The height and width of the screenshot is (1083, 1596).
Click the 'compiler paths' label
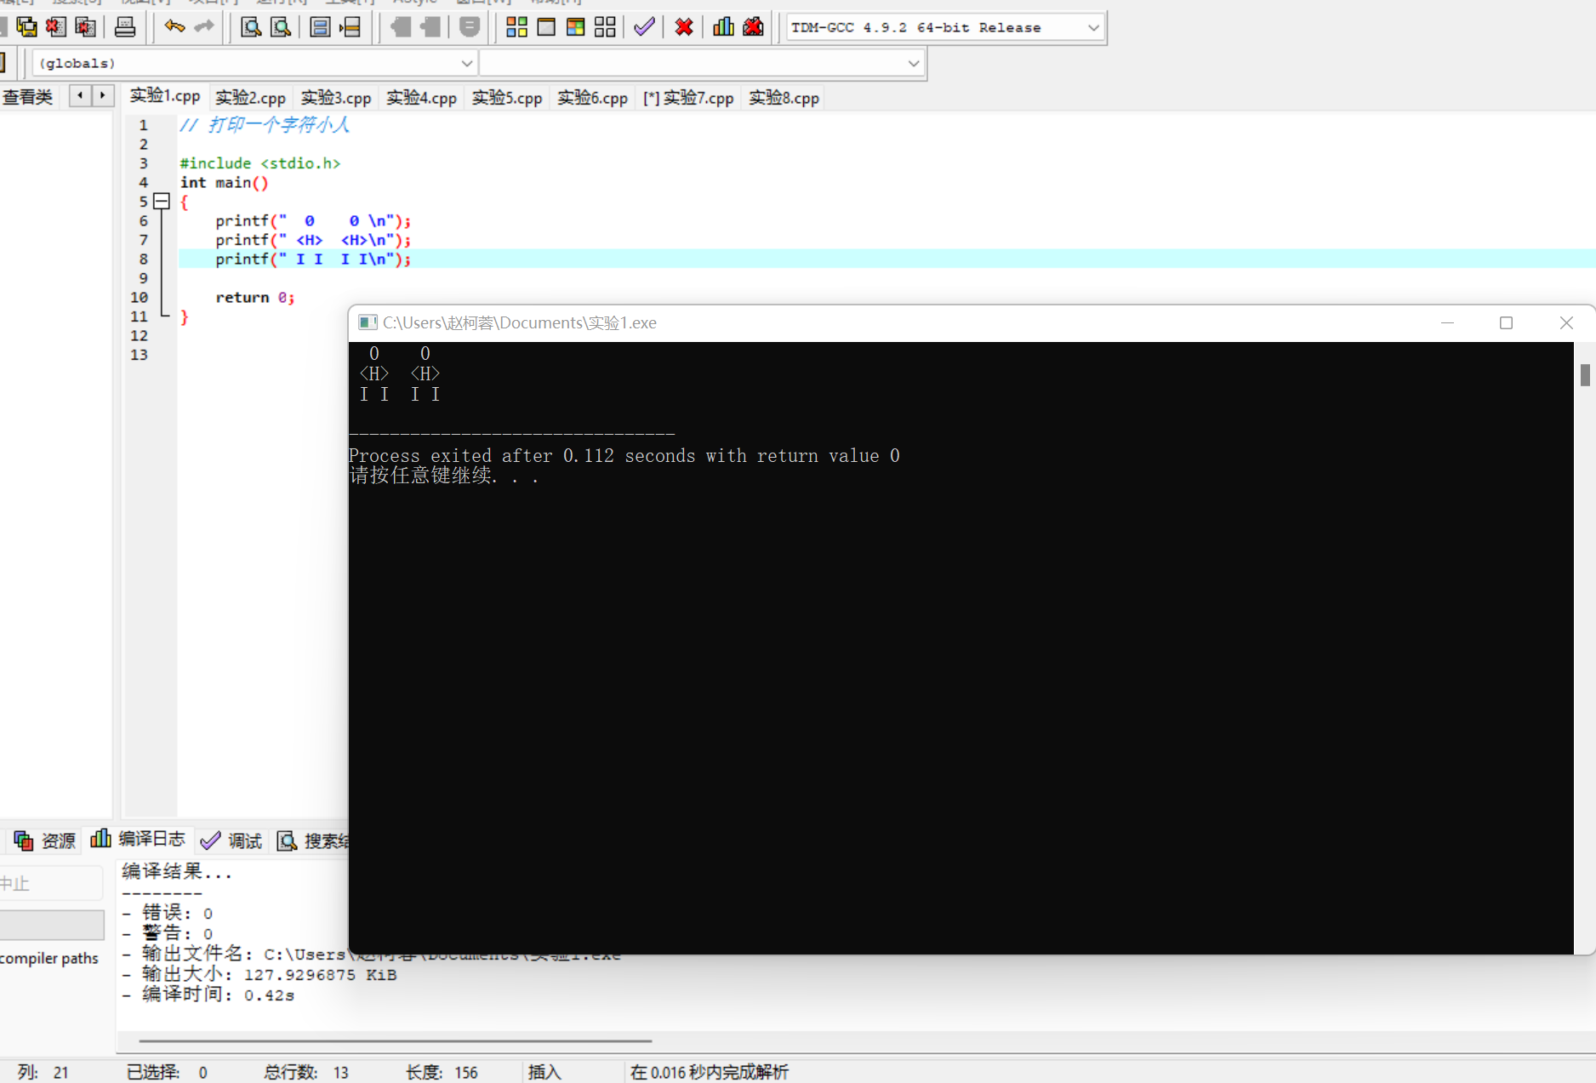click(x=49, y=958)
